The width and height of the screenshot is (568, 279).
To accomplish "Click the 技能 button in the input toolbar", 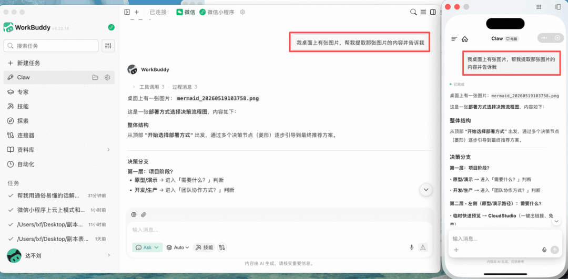I will point(204,247).
